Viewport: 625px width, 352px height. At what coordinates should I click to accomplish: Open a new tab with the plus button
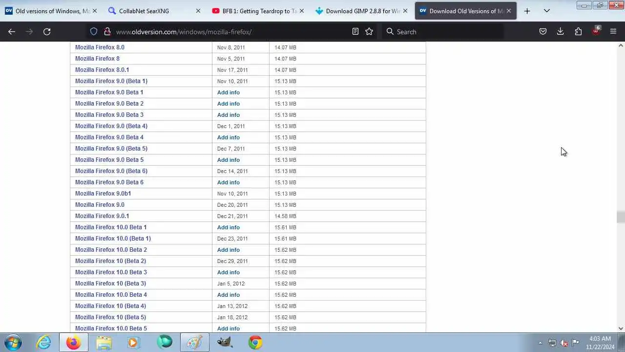pyautogui.click(x=527, y=11)
